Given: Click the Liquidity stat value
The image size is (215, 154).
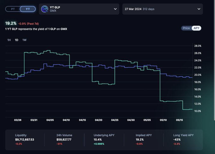Looking at the screenshot, I should tap(25, 139).
